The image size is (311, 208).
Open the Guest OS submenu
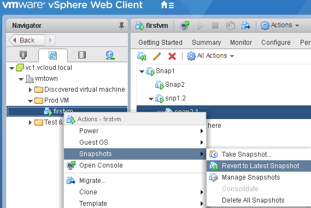135,142
